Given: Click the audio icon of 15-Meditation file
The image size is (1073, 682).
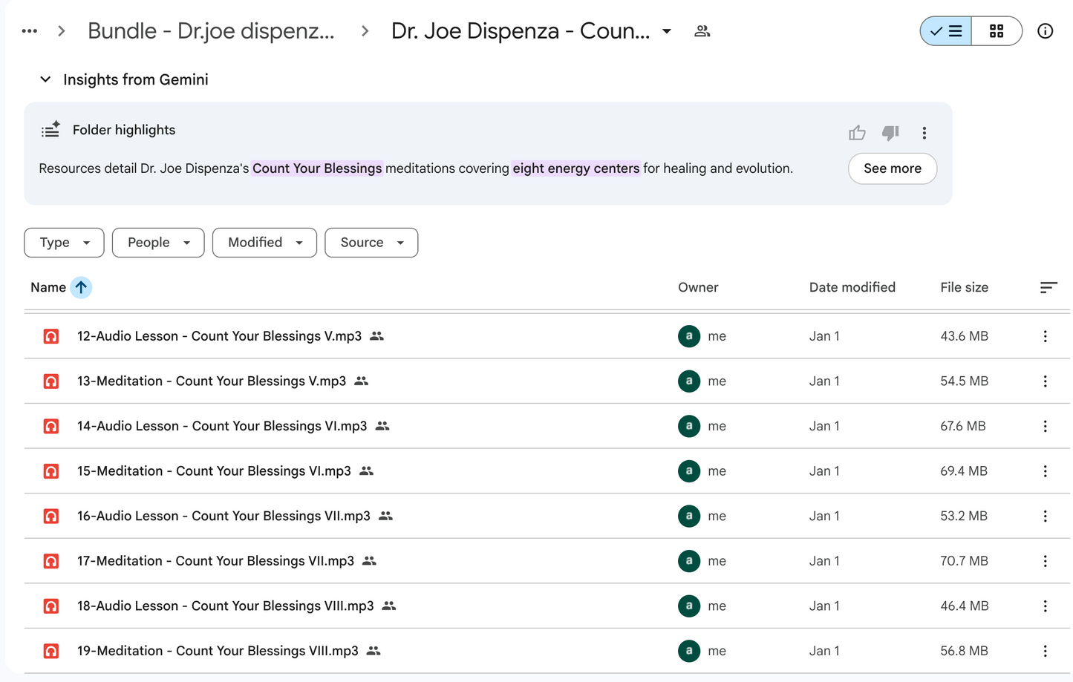Looking at the screenshot, I should (x=51, y=471).
